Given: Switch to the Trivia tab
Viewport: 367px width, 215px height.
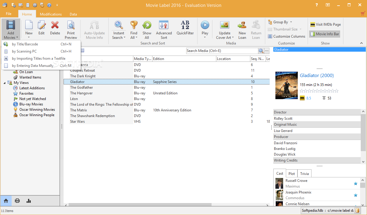Looking at the screenshot, I should 304,173.
